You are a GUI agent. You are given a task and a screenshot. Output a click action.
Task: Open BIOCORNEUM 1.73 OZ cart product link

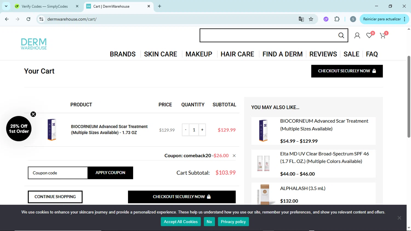[x=109, y=130]
